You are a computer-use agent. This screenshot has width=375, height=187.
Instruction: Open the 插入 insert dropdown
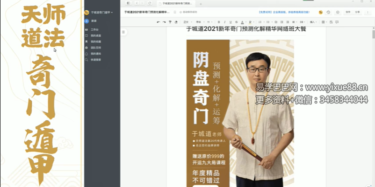[x=313, y=22]
